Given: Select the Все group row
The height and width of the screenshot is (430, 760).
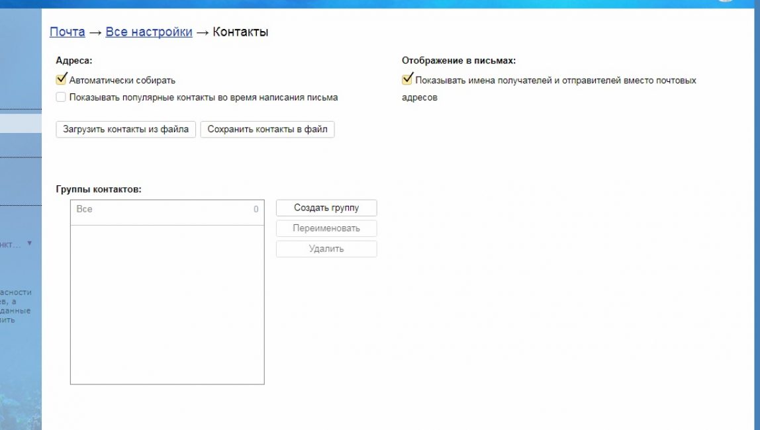Looking at the screenshot, I should 167,212.
